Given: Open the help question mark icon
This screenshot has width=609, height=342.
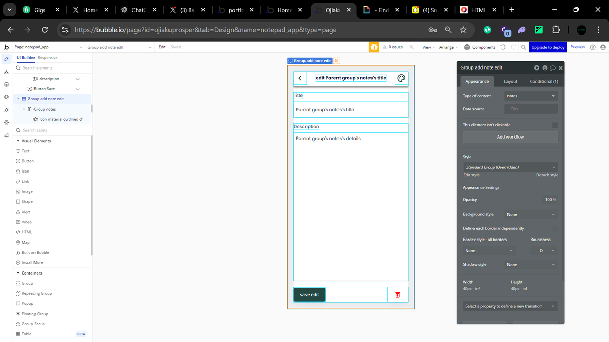Looking at the screenshot, I should pos(593,47).
